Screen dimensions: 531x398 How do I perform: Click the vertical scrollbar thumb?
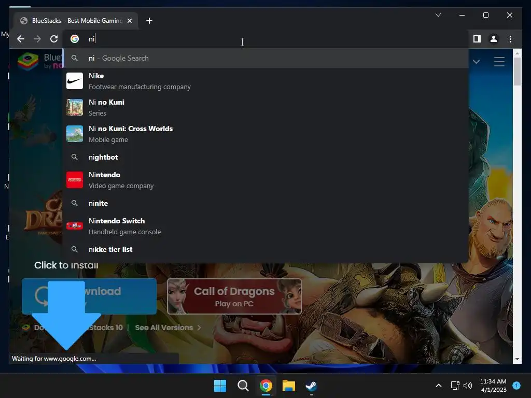pyautogui.click(x=517, y=72)
